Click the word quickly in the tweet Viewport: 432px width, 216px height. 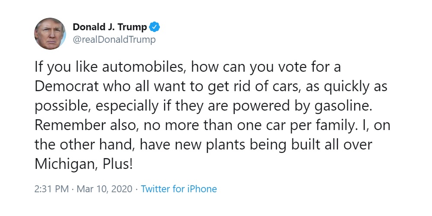pos(346,87)
